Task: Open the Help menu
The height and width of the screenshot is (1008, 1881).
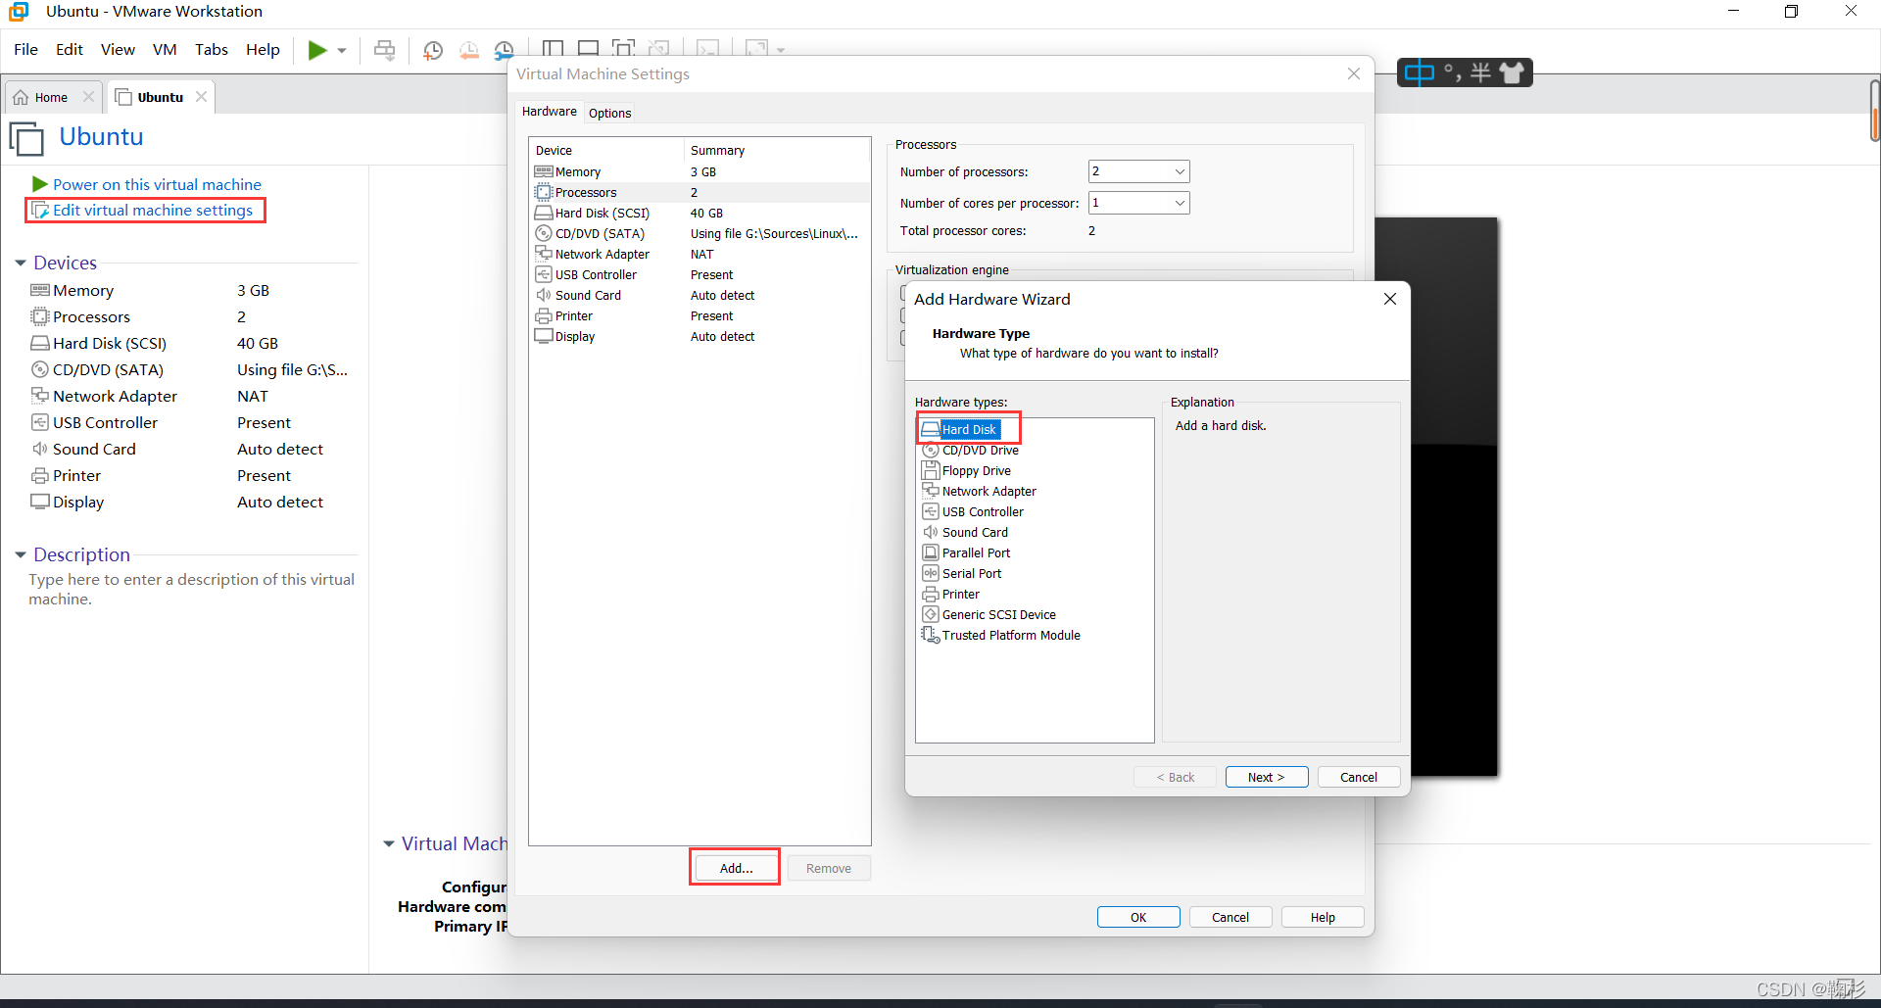Action: 263,49
